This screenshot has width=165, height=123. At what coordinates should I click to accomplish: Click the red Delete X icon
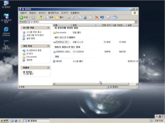click(x=97, y=17)
